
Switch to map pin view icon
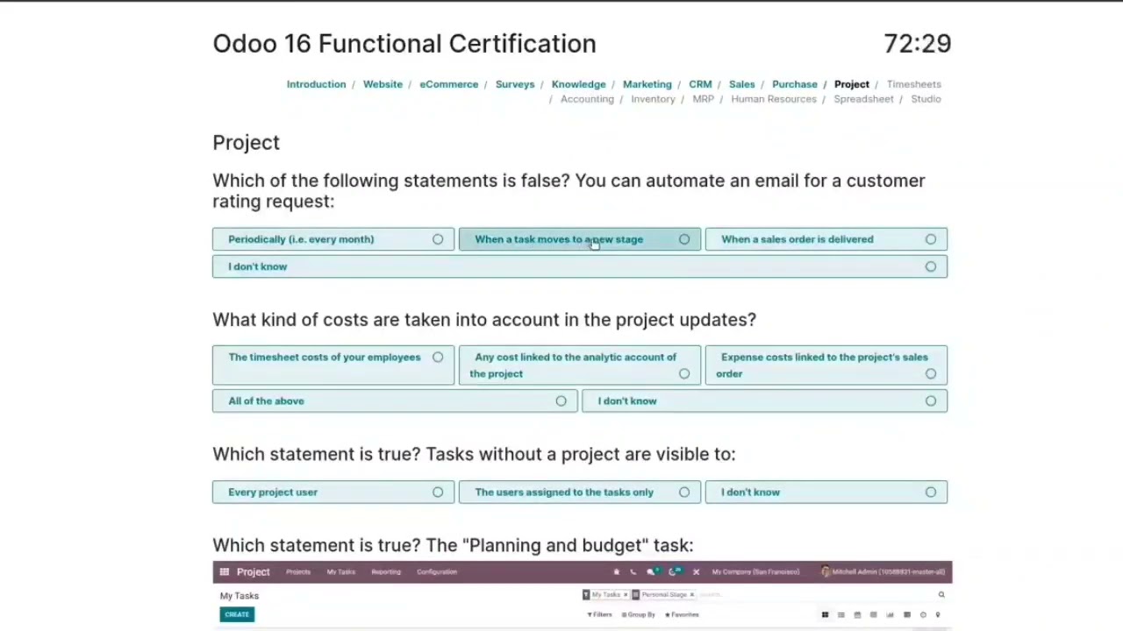click(938, 614)
